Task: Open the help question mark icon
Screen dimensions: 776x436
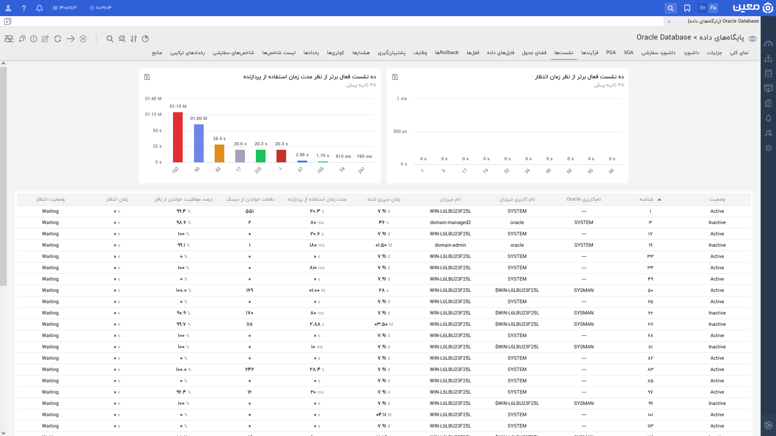Action: pos(24,8)
